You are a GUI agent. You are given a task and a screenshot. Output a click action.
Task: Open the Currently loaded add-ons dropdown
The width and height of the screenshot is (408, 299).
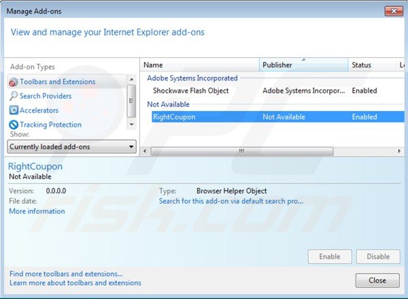(x=71, y=146)
